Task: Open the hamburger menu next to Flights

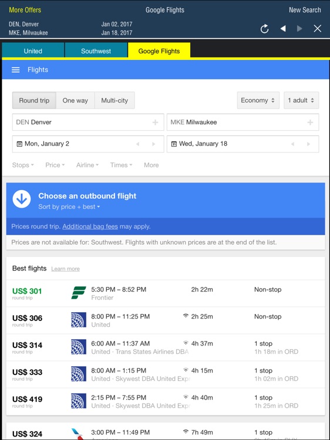Action: pyautogui.click(x=15, y=70)
